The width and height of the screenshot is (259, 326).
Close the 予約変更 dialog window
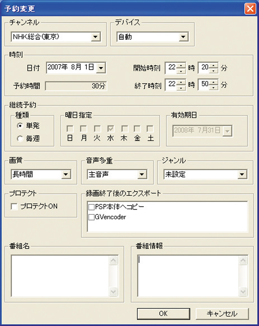coord(250,9)
